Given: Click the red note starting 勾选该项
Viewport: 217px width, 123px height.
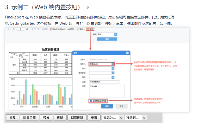Looking at the screenshot, I should click(148, 101).
